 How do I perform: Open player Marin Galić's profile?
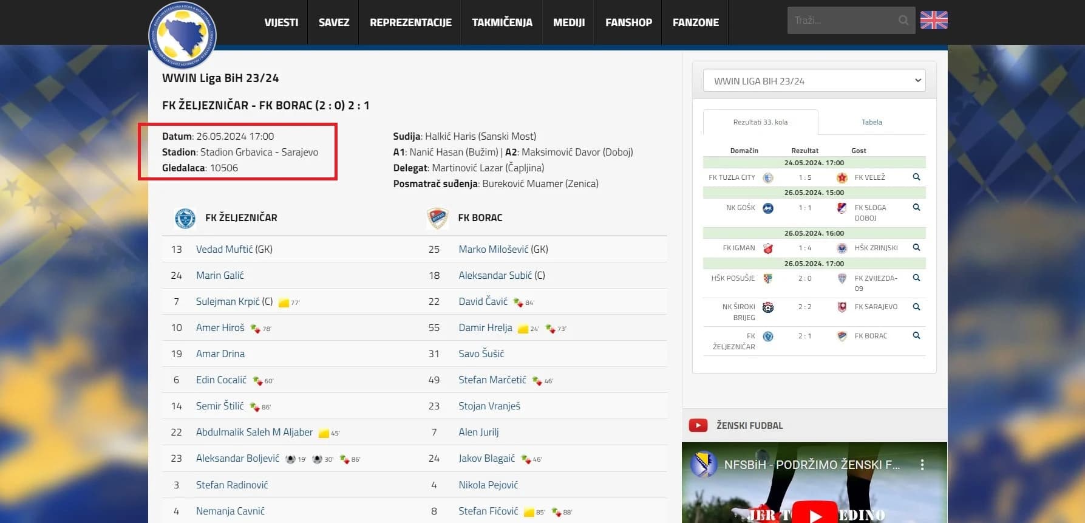point(220,275)
